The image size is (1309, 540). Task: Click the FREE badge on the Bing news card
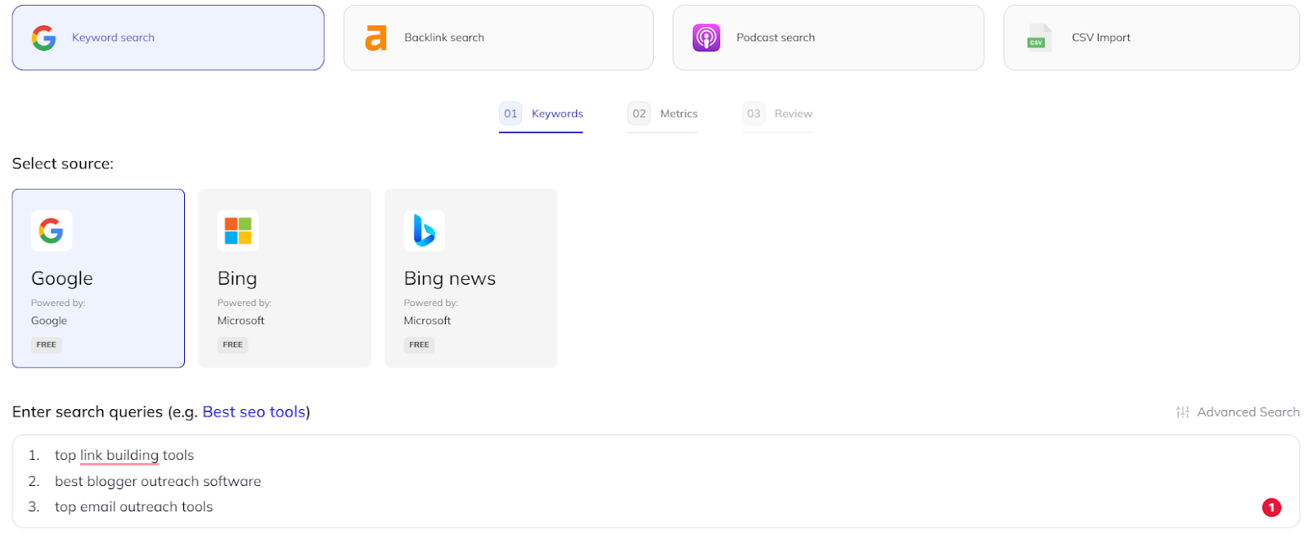(x=419, y=345)
